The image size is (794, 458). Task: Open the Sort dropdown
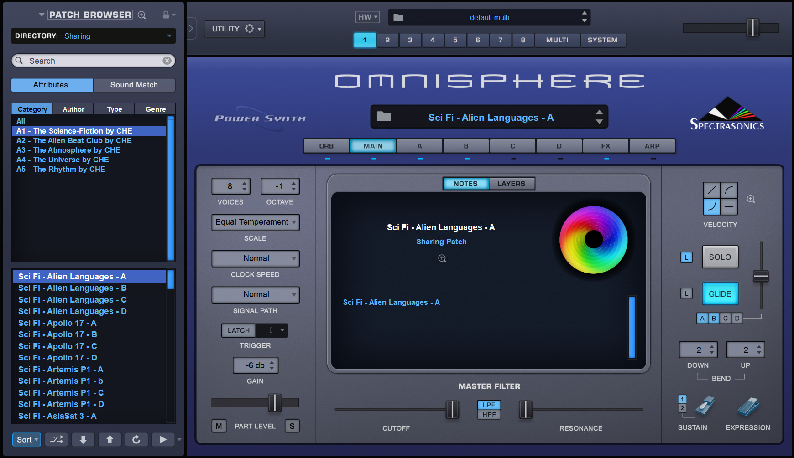click(26, 439)
